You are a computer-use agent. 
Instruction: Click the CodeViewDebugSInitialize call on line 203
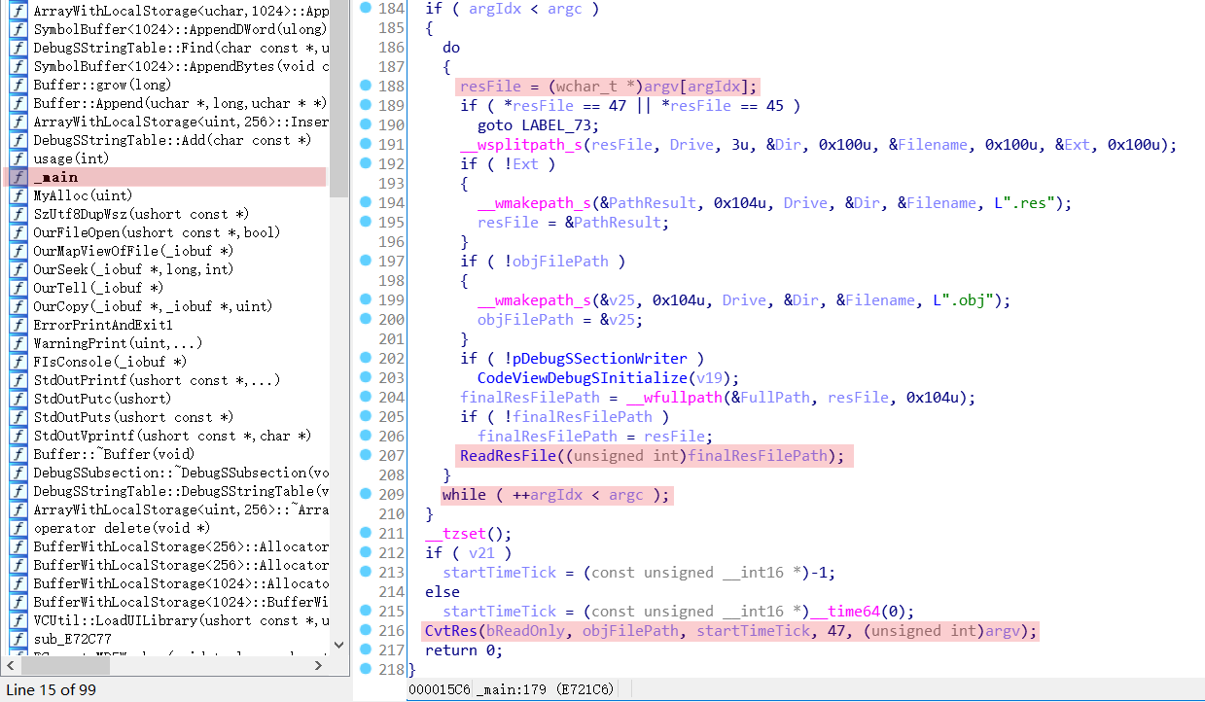(581, 377)
